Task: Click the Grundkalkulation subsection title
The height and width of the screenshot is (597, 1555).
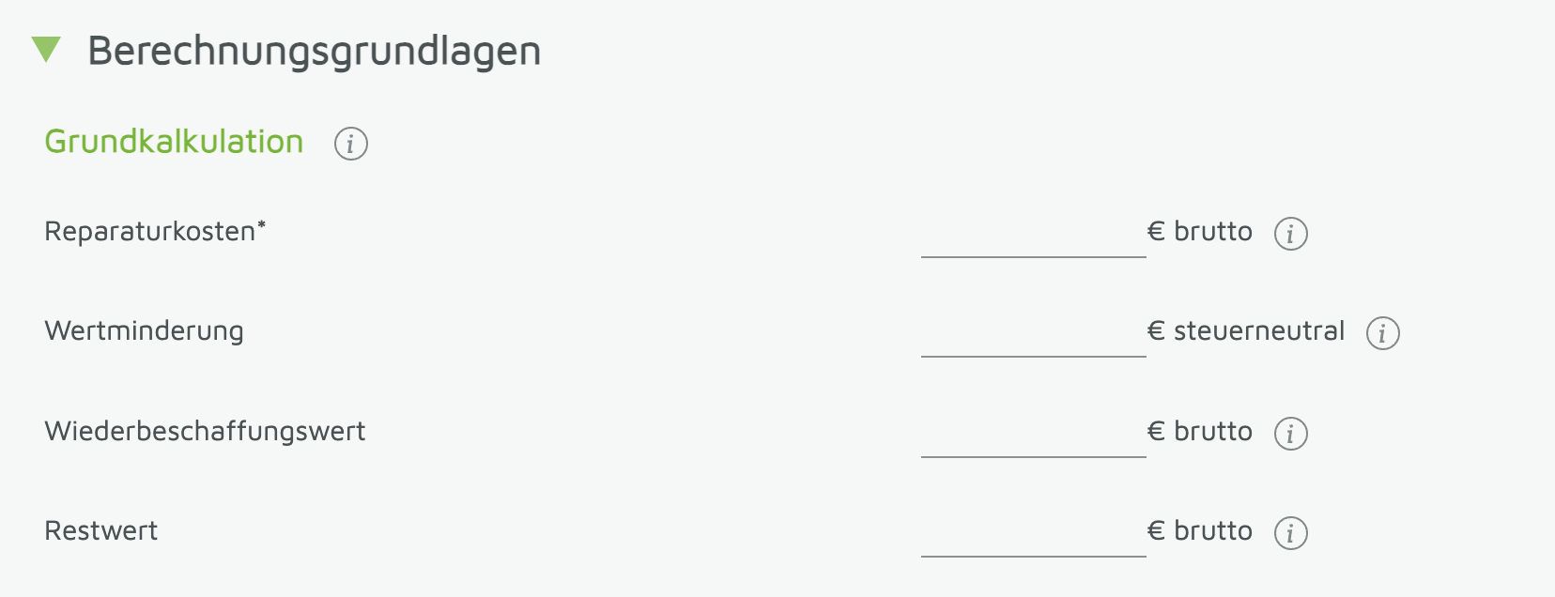Action: pyautogui.click(x=174, y=142)
